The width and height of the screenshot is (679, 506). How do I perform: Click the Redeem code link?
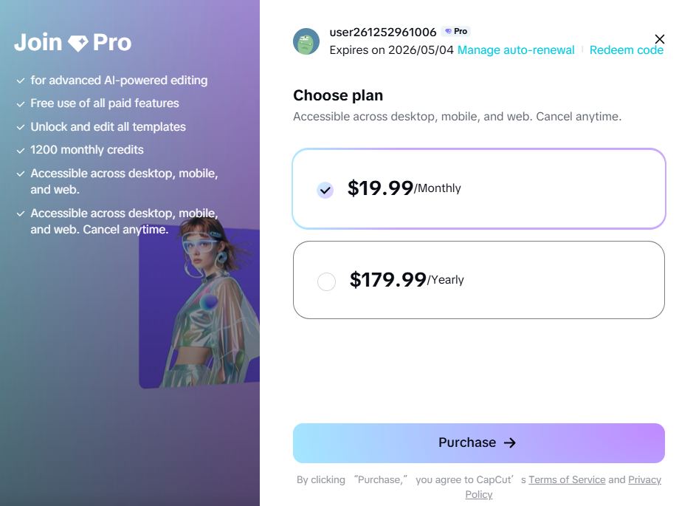point(627,50)
